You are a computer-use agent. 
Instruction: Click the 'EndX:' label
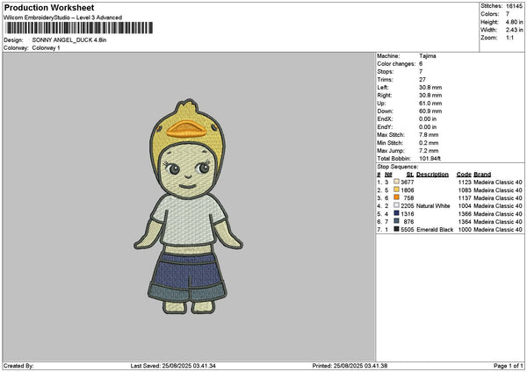385,119
